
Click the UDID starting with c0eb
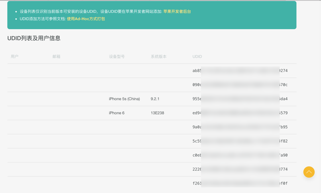(x=240, y=155)
